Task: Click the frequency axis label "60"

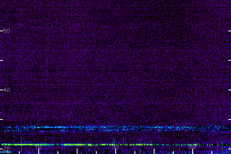Action: (6, 31)
